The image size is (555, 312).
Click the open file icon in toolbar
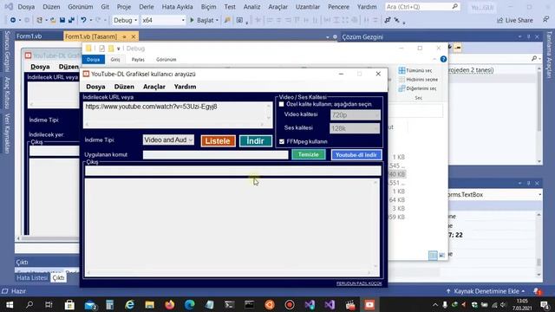pyautogui.click(x=53, y=20)
